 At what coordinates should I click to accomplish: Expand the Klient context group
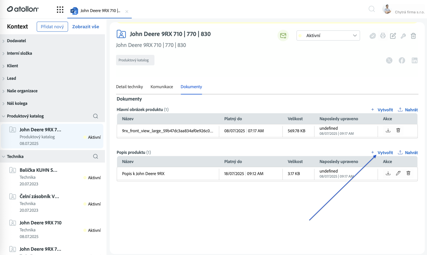click(4, 66)
